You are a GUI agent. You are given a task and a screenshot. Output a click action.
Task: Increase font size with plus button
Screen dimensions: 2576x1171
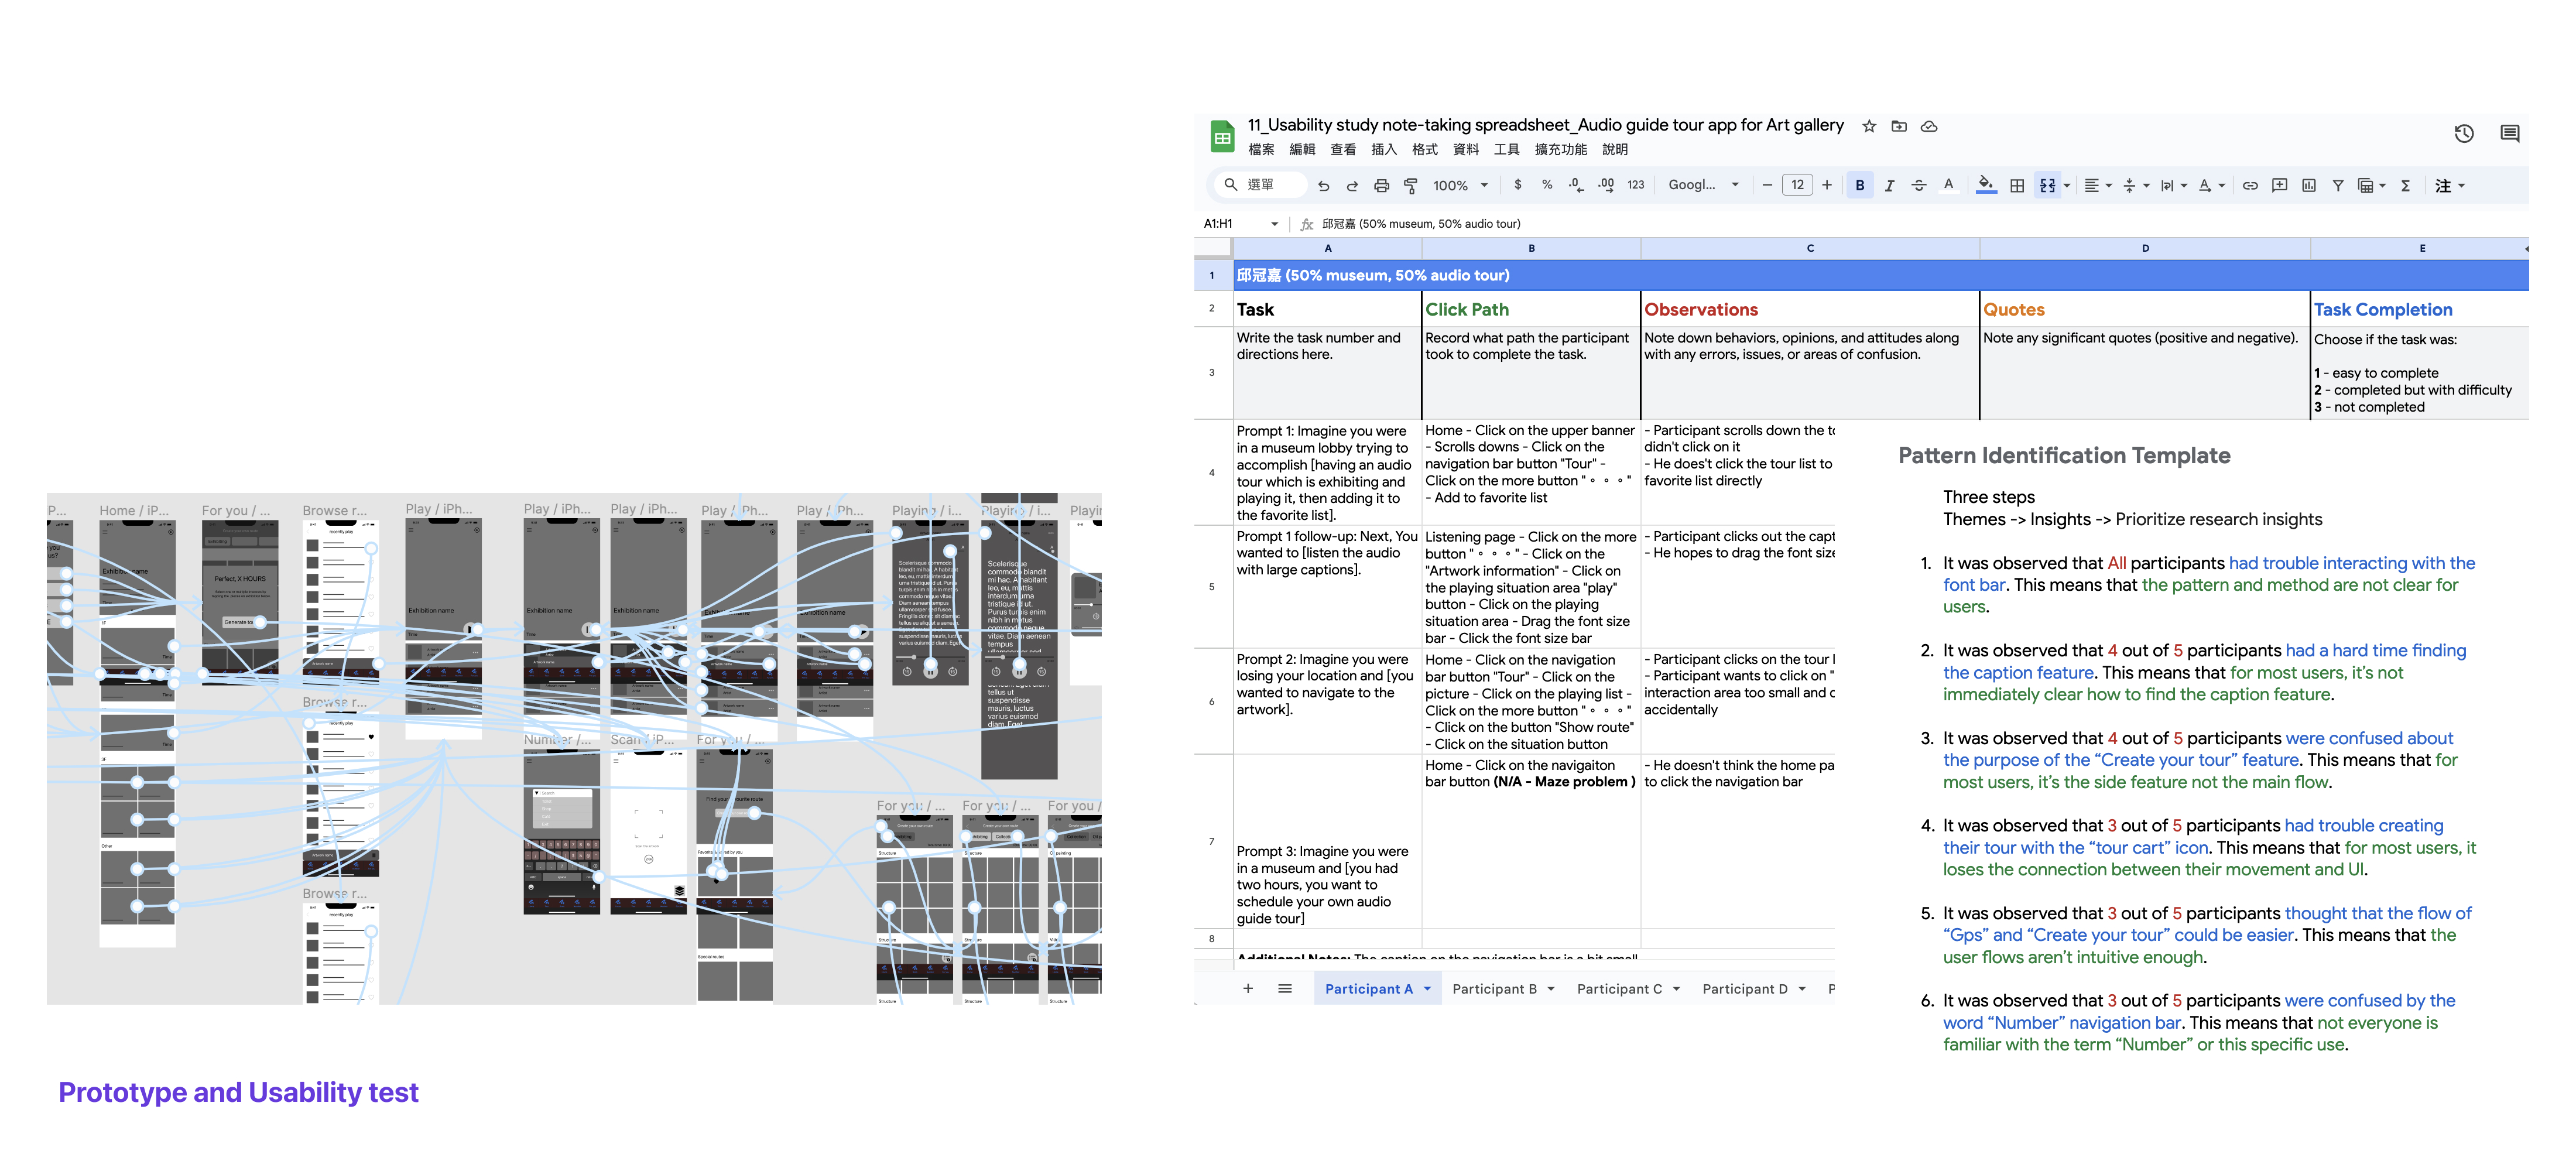pyautogui.click(x=1827, y=185)
